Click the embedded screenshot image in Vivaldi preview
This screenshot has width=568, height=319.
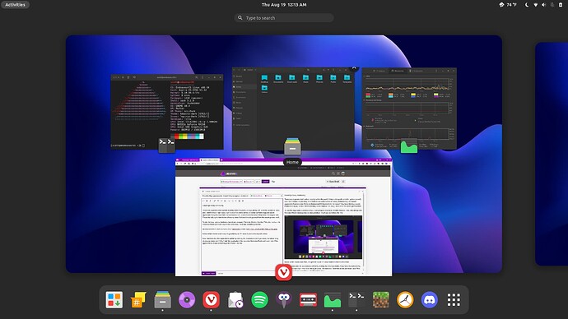click(324, 238)
